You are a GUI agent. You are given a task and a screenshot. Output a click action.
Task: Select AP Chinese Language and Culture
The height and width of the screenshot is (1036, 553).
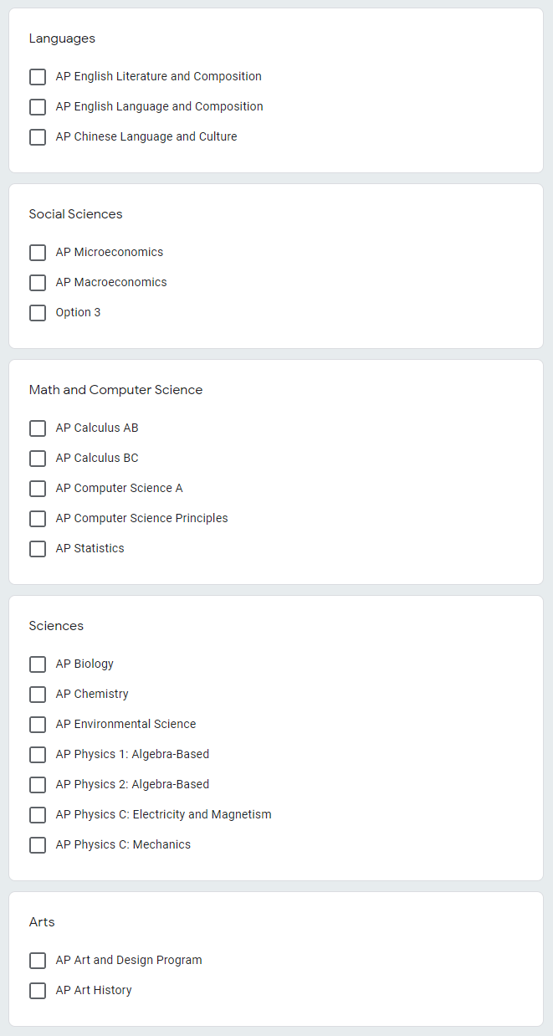click(x=38, y=137)
